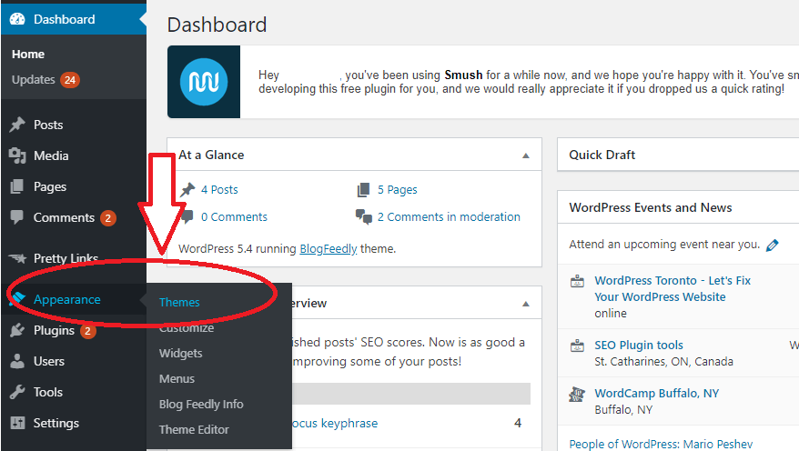Click the Smush logo image
The height and width of the screenshot is (451, 799).
click(x=204, y=82)
